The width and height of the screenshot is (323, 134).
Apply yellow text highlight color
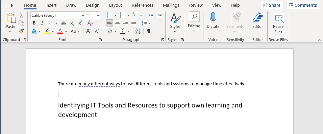click(47, 31)
